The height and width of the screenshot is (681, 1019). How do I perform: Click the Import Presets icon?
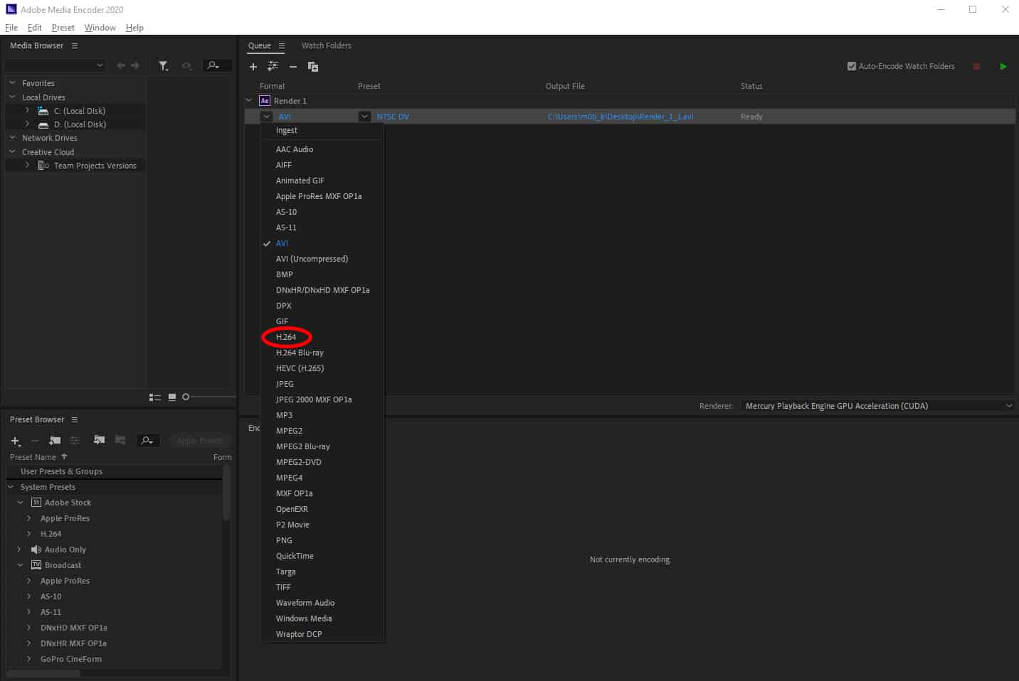[100, 441]
